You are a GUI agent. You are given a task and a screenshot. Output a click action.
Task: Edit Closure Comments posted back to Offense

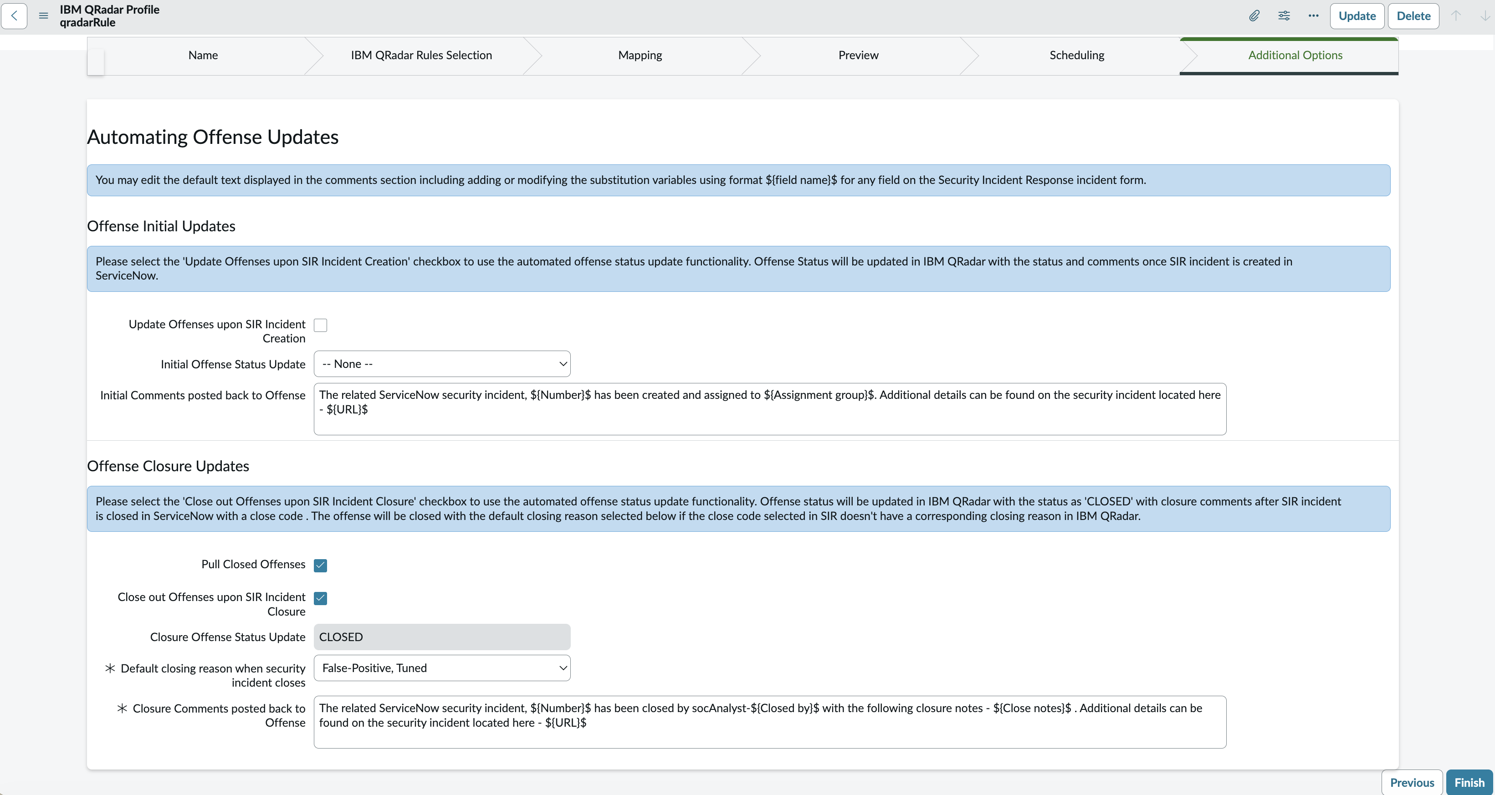tap(769, 722)
